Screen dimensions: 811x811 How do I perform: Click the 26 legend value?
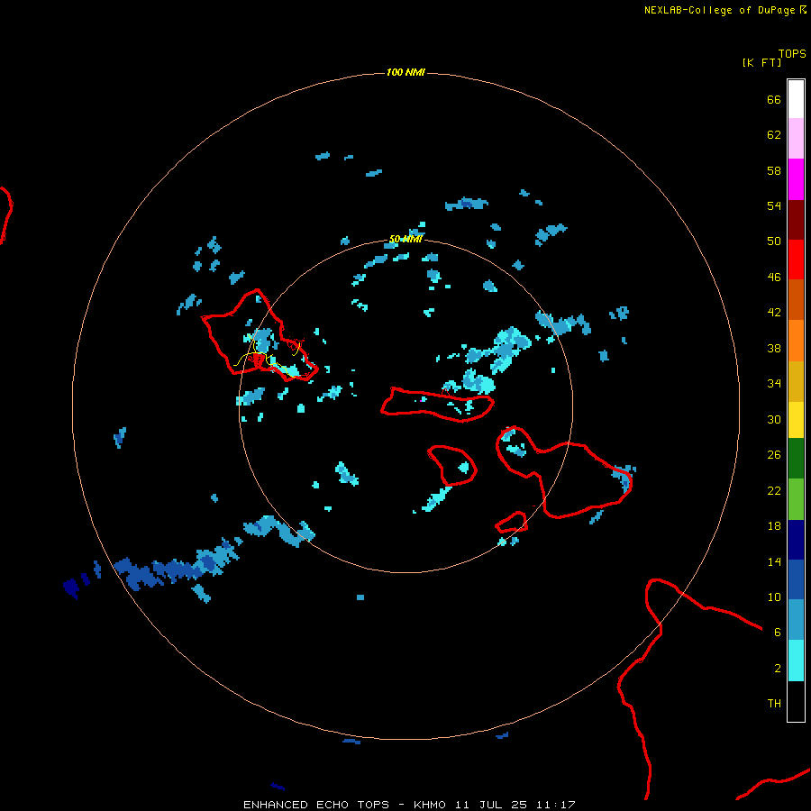774,455
